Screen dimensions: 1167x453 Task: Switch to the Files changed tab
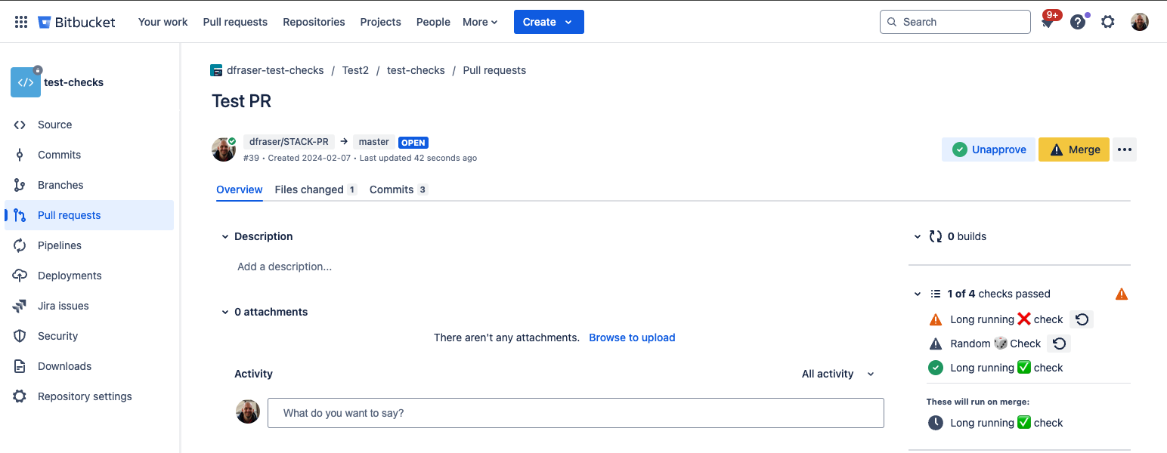(x=309, y=189)
